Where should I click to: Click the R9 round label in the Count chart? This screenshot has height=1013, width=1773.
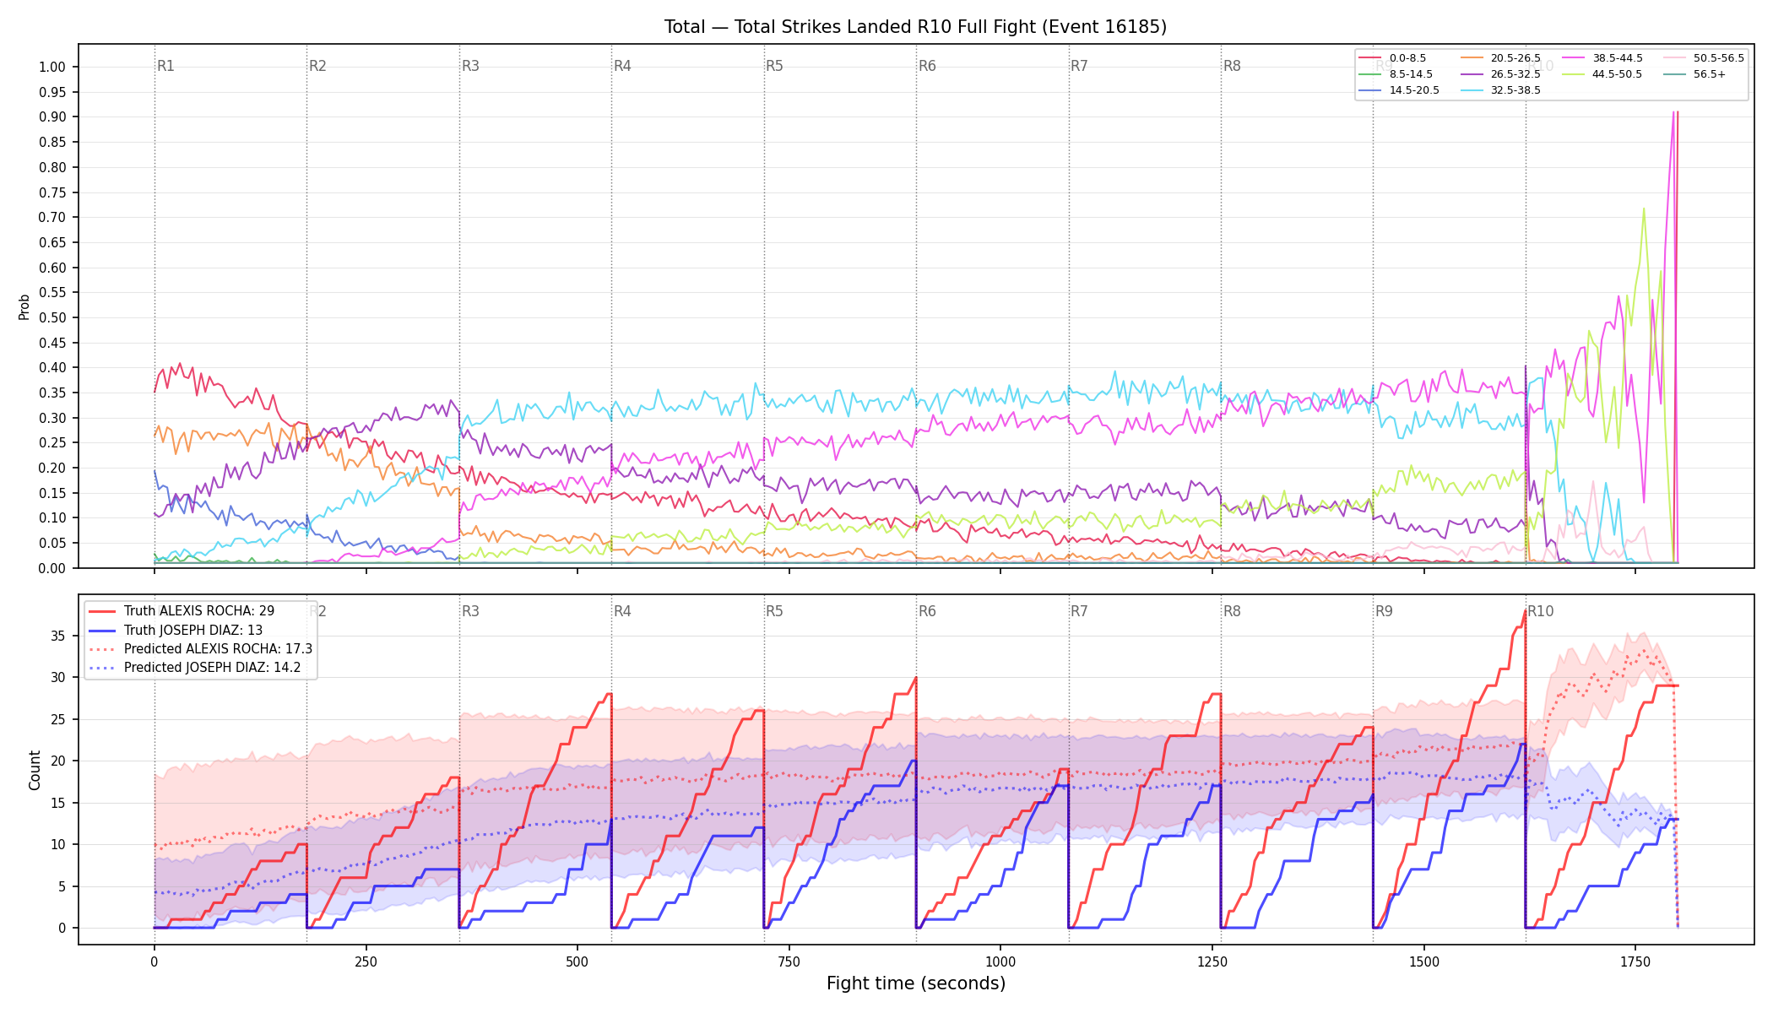click(1384, 611)
